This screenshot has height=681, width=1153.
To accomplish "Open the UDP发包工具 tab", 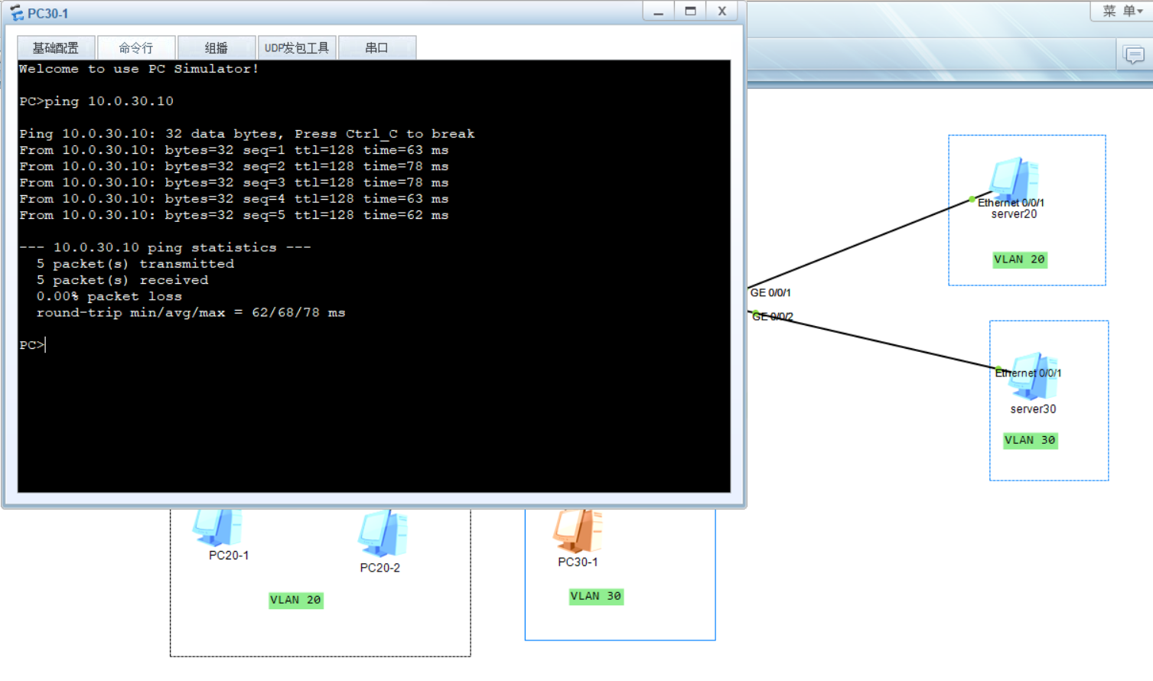I will coord(297,47).
